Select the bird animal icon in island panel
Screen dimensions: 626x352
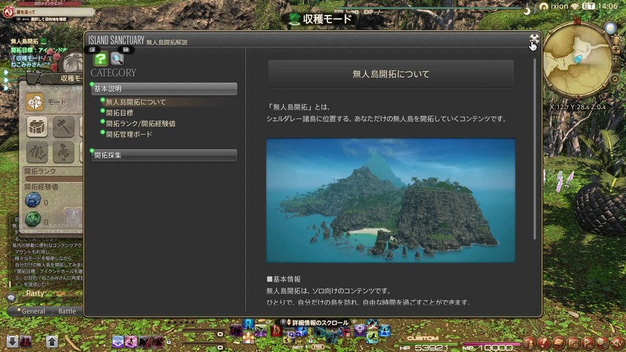(x=63, y=152)
